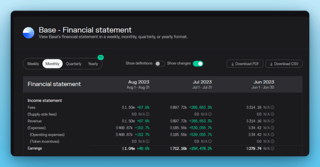Screen dimensions: 320x167
Task: Click info icon beside Jun 2023 Fees N/A
Action: [272, 107]
